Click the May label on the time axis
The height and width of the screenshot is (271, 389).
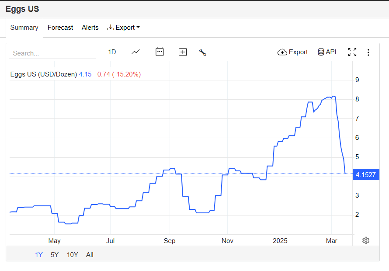point(54,241)
